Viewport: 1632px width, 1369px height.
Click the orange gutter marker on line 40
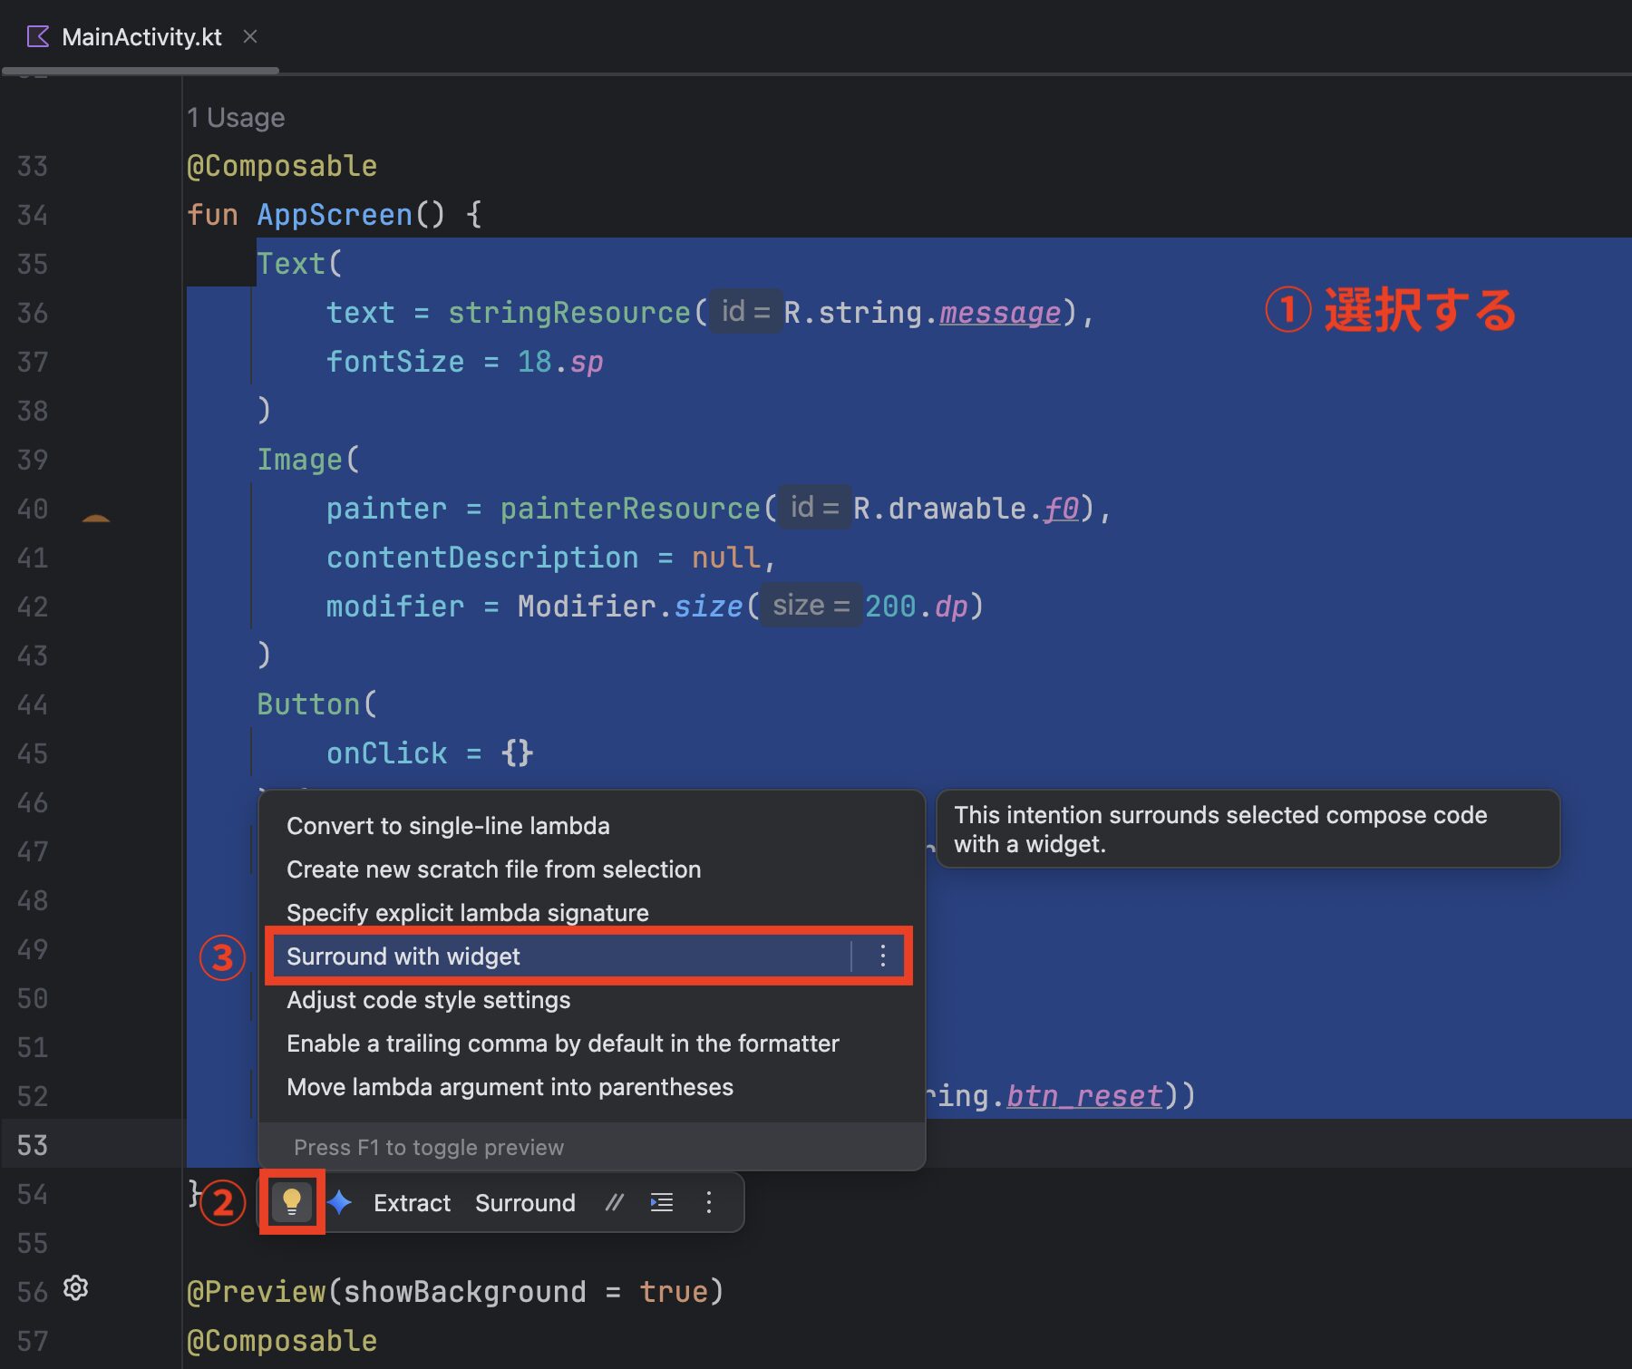click(96, 518)
